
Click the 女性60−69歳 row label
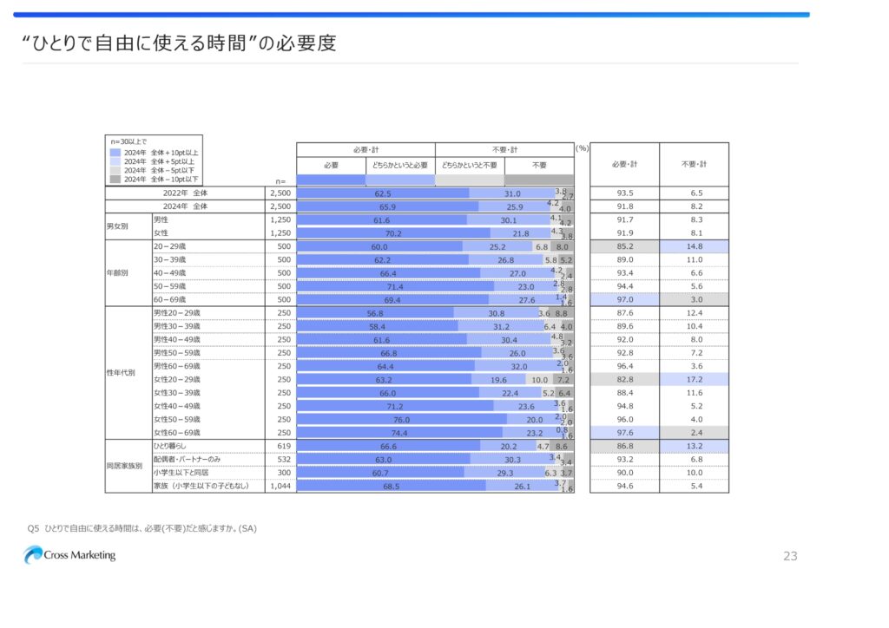177,433
